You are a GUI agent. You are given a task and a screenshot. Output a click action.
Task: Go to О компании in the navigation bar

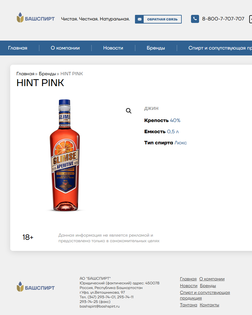pos(65,48)
